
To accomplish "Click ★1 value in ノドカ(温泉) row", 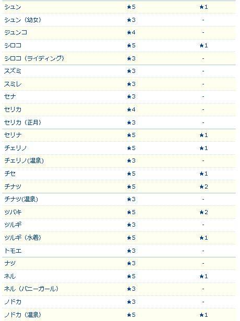I will coord(203,315).
